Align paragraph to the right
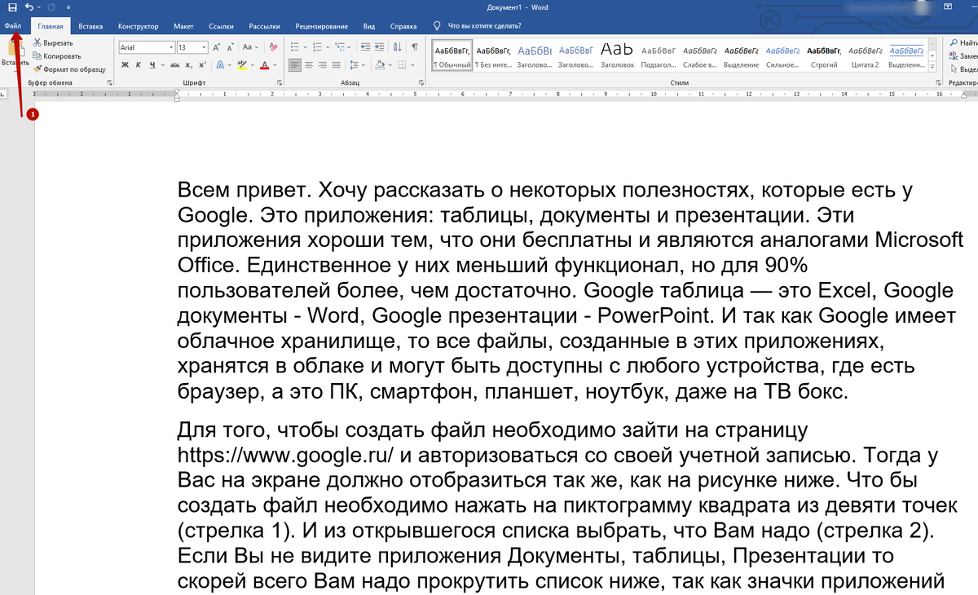 pyautogui.click(x=323, y=65)
